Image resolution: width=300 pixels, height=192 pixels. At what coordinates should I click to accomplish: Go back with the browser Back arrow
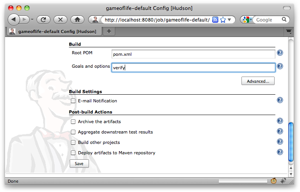[x=13, y=20]
